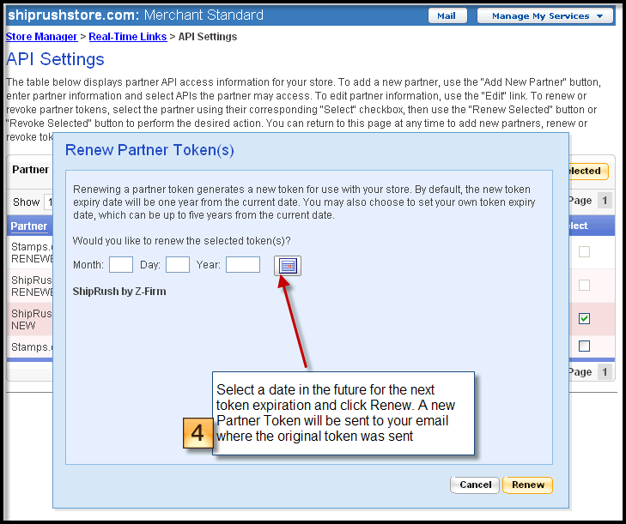Click the Month input field
Image resolution: width=626 pixels, height=524 pixels.
tap(121, 265)
